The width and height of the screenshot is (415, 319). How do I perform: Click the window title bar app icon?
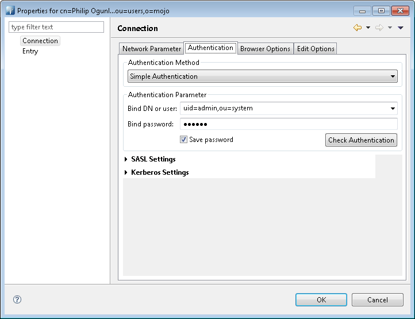pos(10,10)
